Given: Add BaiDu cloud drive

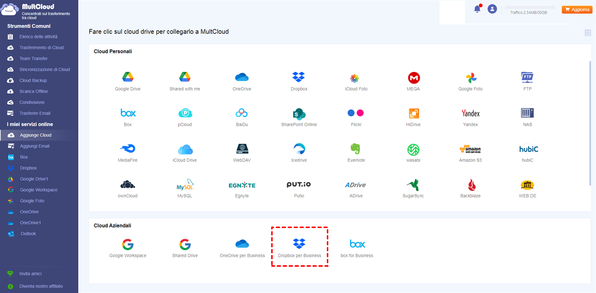Looking at the screenshot, I should coord(242,113).
